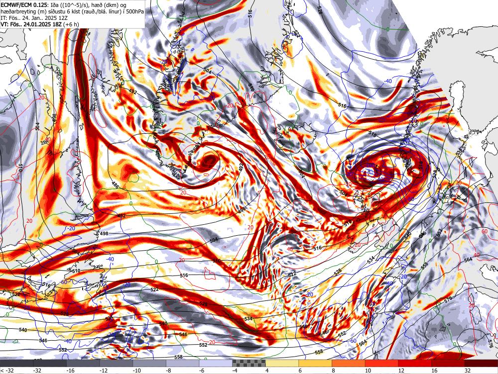Screen dimensions: 498x374
Task: Click the "570" height contour label
Action: click(448, 299)
